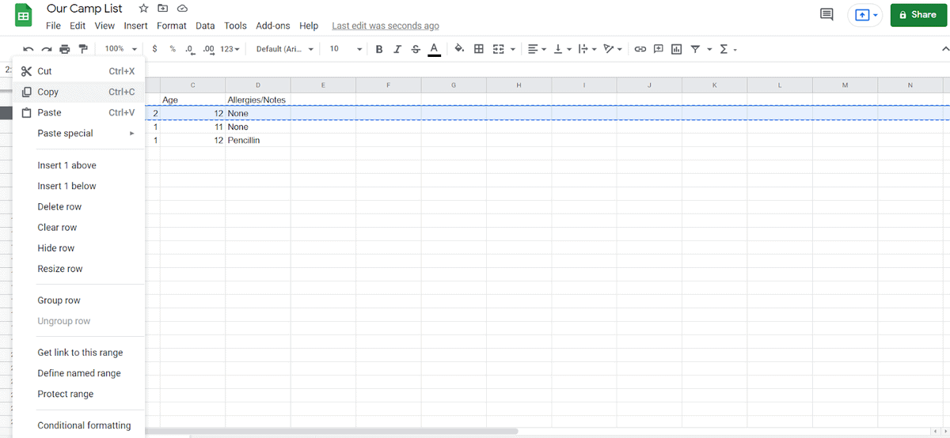The image size is (950, 438).
Task: Open the horizontal align dropdown
Action: tap(537, 49)
